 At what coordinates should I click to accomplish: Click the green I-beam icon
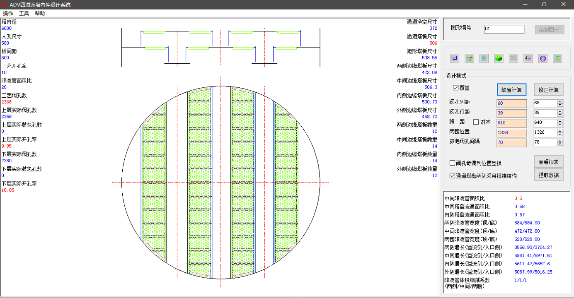coord(558,59)
